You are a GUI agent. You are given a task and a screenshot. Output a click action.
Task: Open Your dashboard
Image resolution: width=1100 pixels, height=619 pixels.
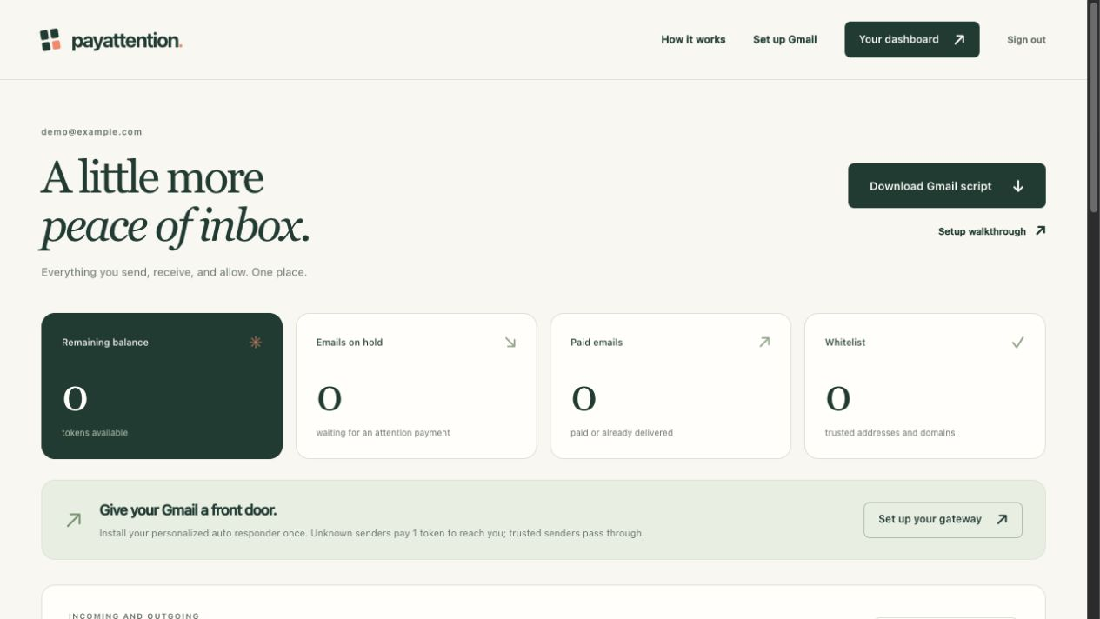tap(912, 40)
